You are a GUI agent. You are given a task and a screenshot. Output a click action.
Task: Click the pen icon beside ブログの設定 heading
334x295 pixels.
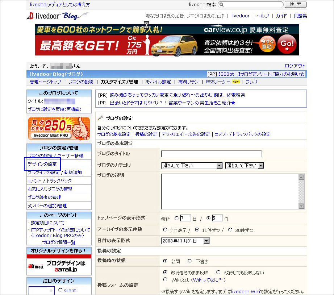100,118
